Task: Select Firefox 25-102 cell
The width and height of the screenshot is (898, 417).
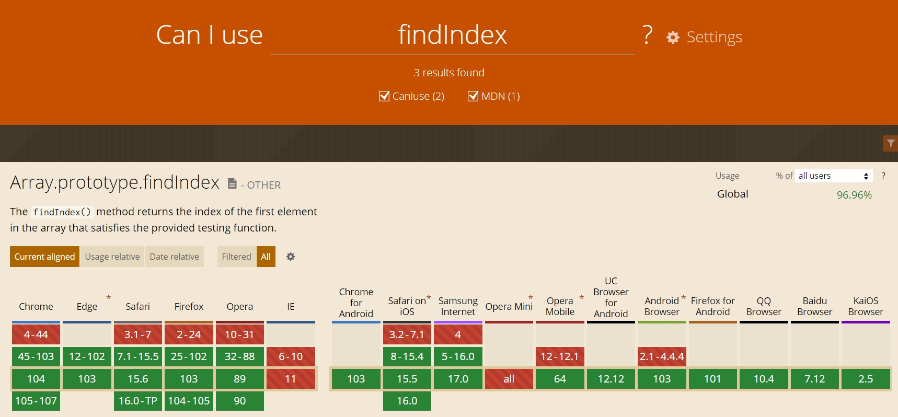Action: pos(189,356)
